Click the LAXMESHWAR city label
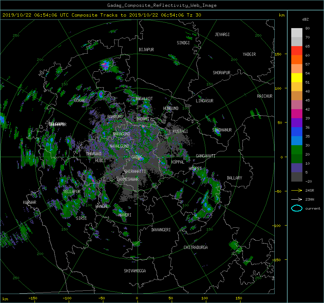 click(x=127, y=179)
